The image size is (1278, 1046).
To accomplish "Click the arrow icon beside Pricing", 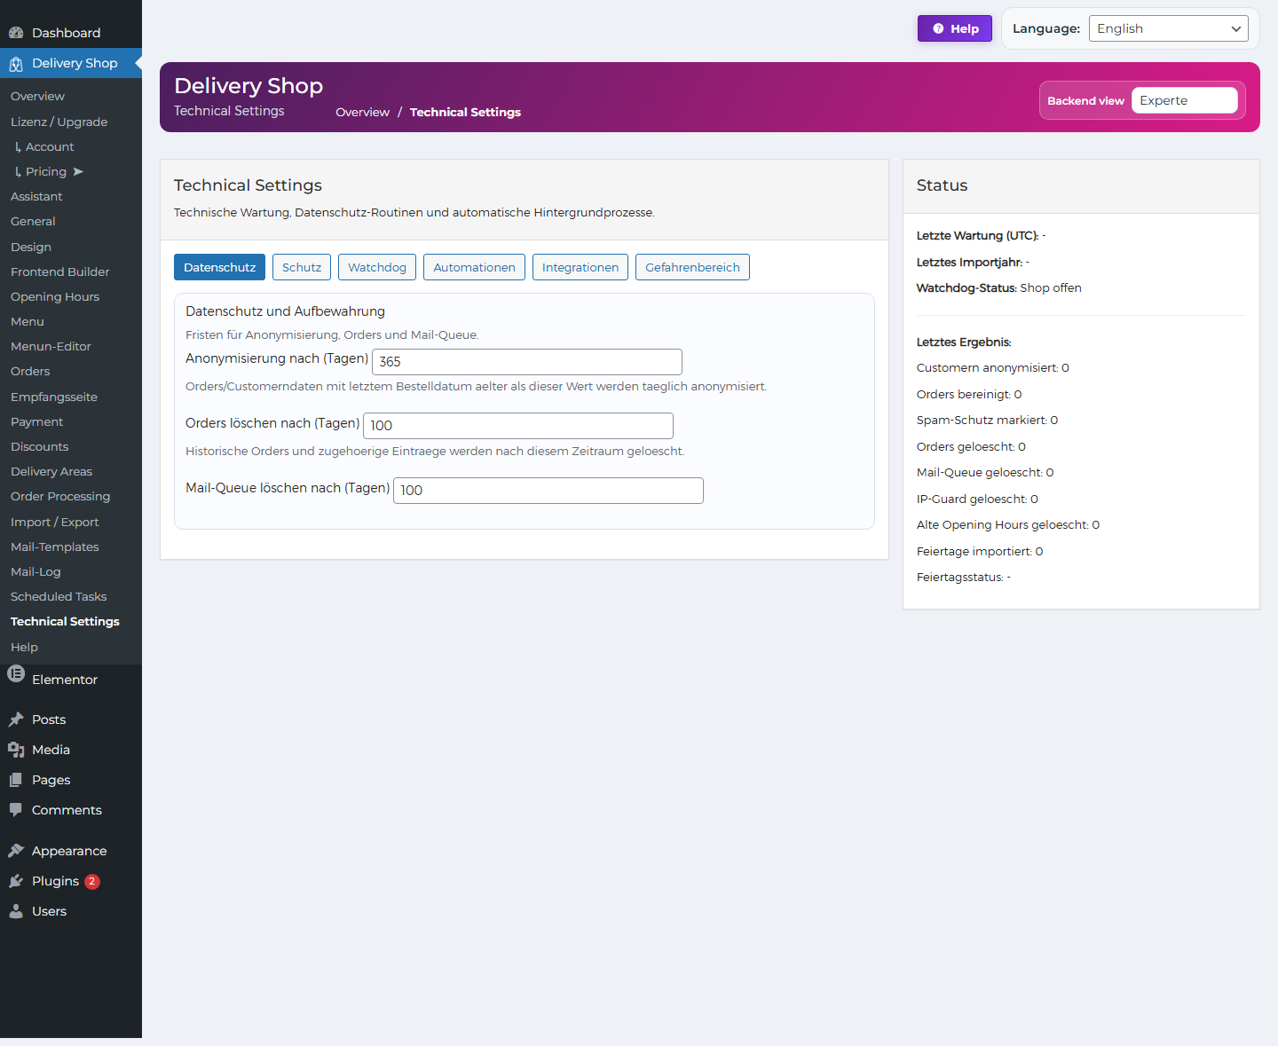I will [x=78, y=172].
